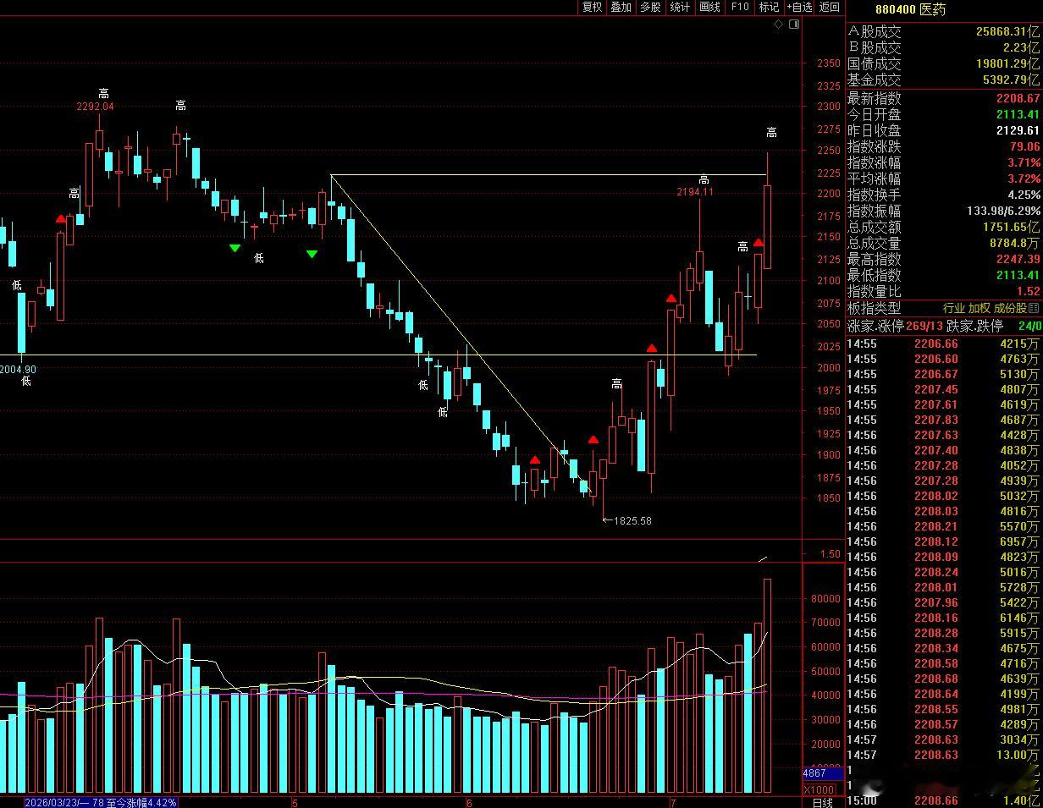The width and height of the screenshot is (1043, 808).
Task: Click the 日线 period selector
Action: (822, 802)
